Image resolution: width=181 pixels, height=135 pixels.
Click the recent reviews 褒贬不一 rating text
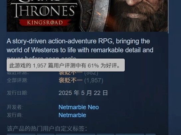point(71,73)
